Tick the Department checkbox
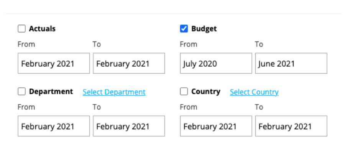The width and height of the screenshot is (343, 146). (21, 91)
